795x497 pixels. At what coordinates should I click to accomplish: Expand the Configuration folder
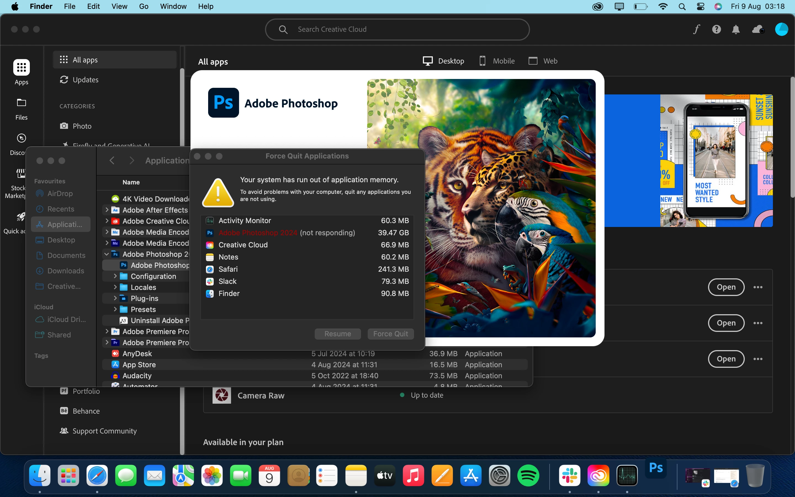point(115,276)
